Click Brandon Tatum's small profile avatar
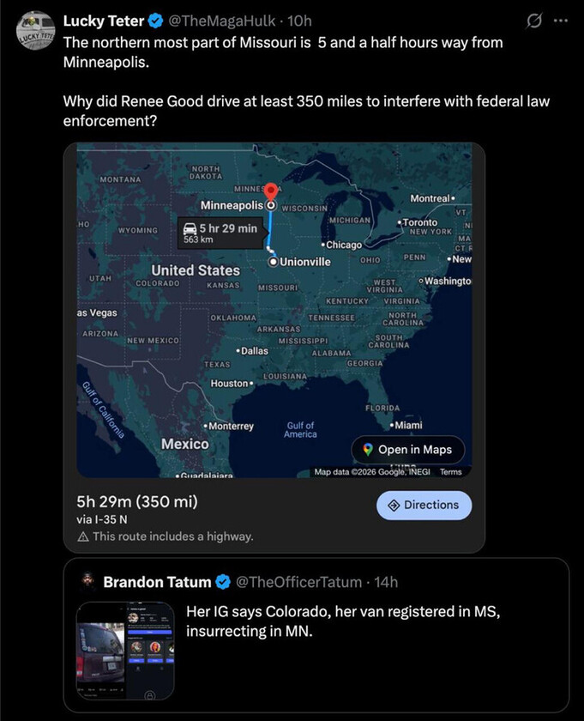The width and height of the screenshot is (584, 721). tap(87, 583)
